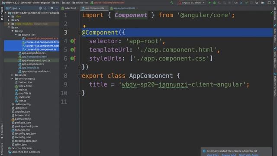The width and height of the screenshot is (277, 156).
Task: Open the Project panel settings gear
Action: 52,8
